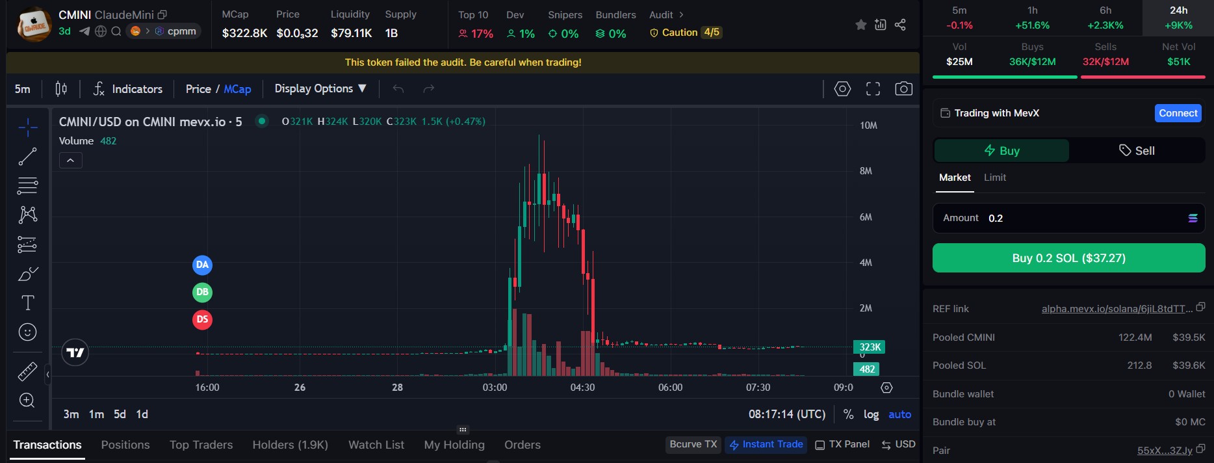Viewport: 1214px width, 463px height.
Task: Select the pattern drawing tool
Action: pyautogui.click(x=27, y=215)
